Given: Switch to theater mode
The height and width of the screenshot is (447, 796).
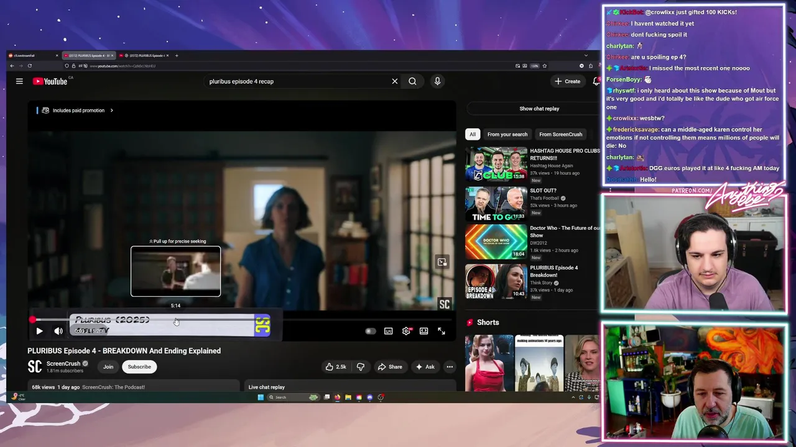Looking at the screenshot, I should coord(423,331).
